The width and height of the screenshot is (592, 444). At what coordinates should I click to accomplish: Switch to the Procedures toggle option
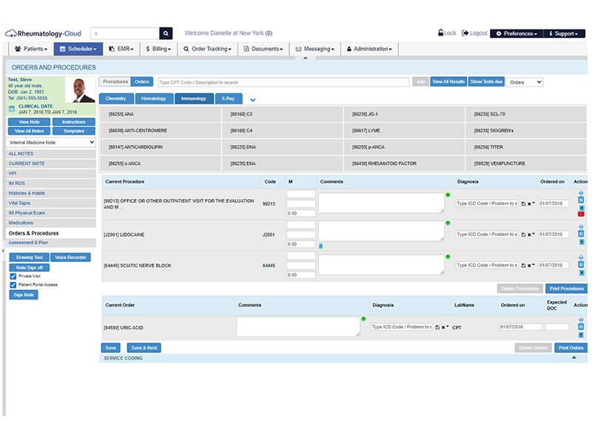coord(115,81)
